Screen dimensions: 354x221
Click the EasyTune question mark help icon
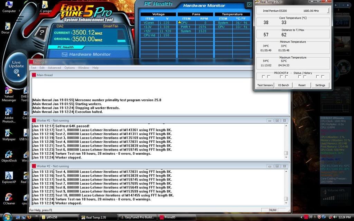point(42,33)
